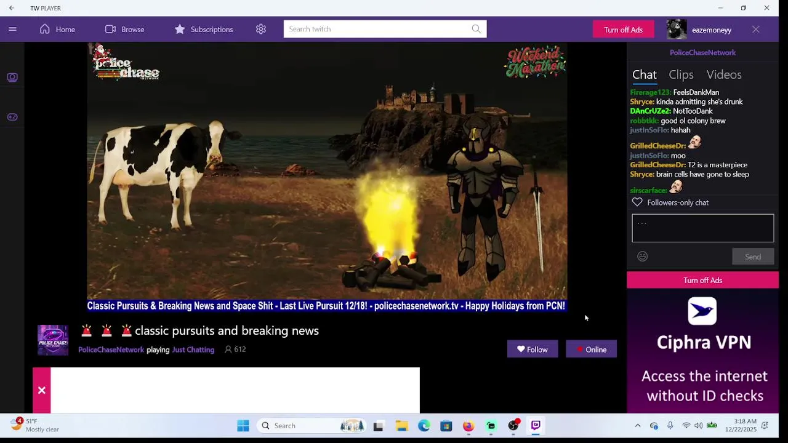Open Wi-Fi network tray icon

click(686, 426)
